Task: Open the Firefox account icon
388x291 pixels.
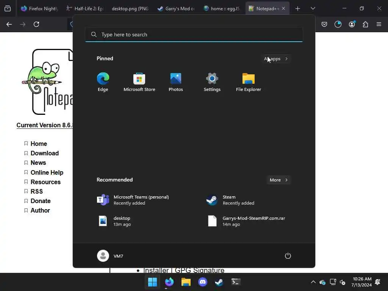Action: point(352,24)
